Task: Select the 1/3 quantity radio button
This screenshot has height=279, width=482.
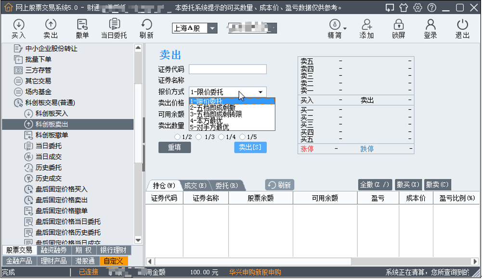Action: tap(199, 137)
